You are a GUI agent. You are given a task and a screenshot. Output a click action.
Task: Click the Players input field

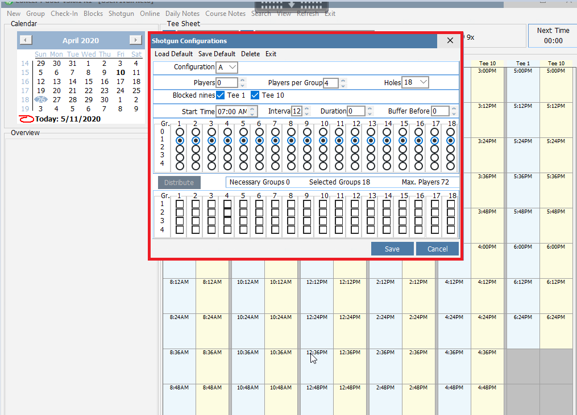point(227,83)
